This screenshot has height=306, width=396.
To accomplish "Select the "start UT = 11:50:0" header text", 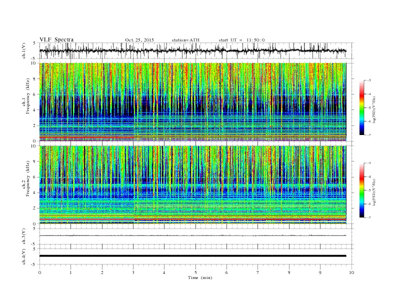I will tap(241, 40).
